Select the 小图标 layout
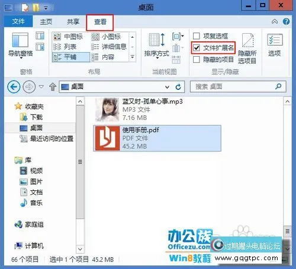The height and width of the screenshot is (269, 296). [x=106, y=37]
